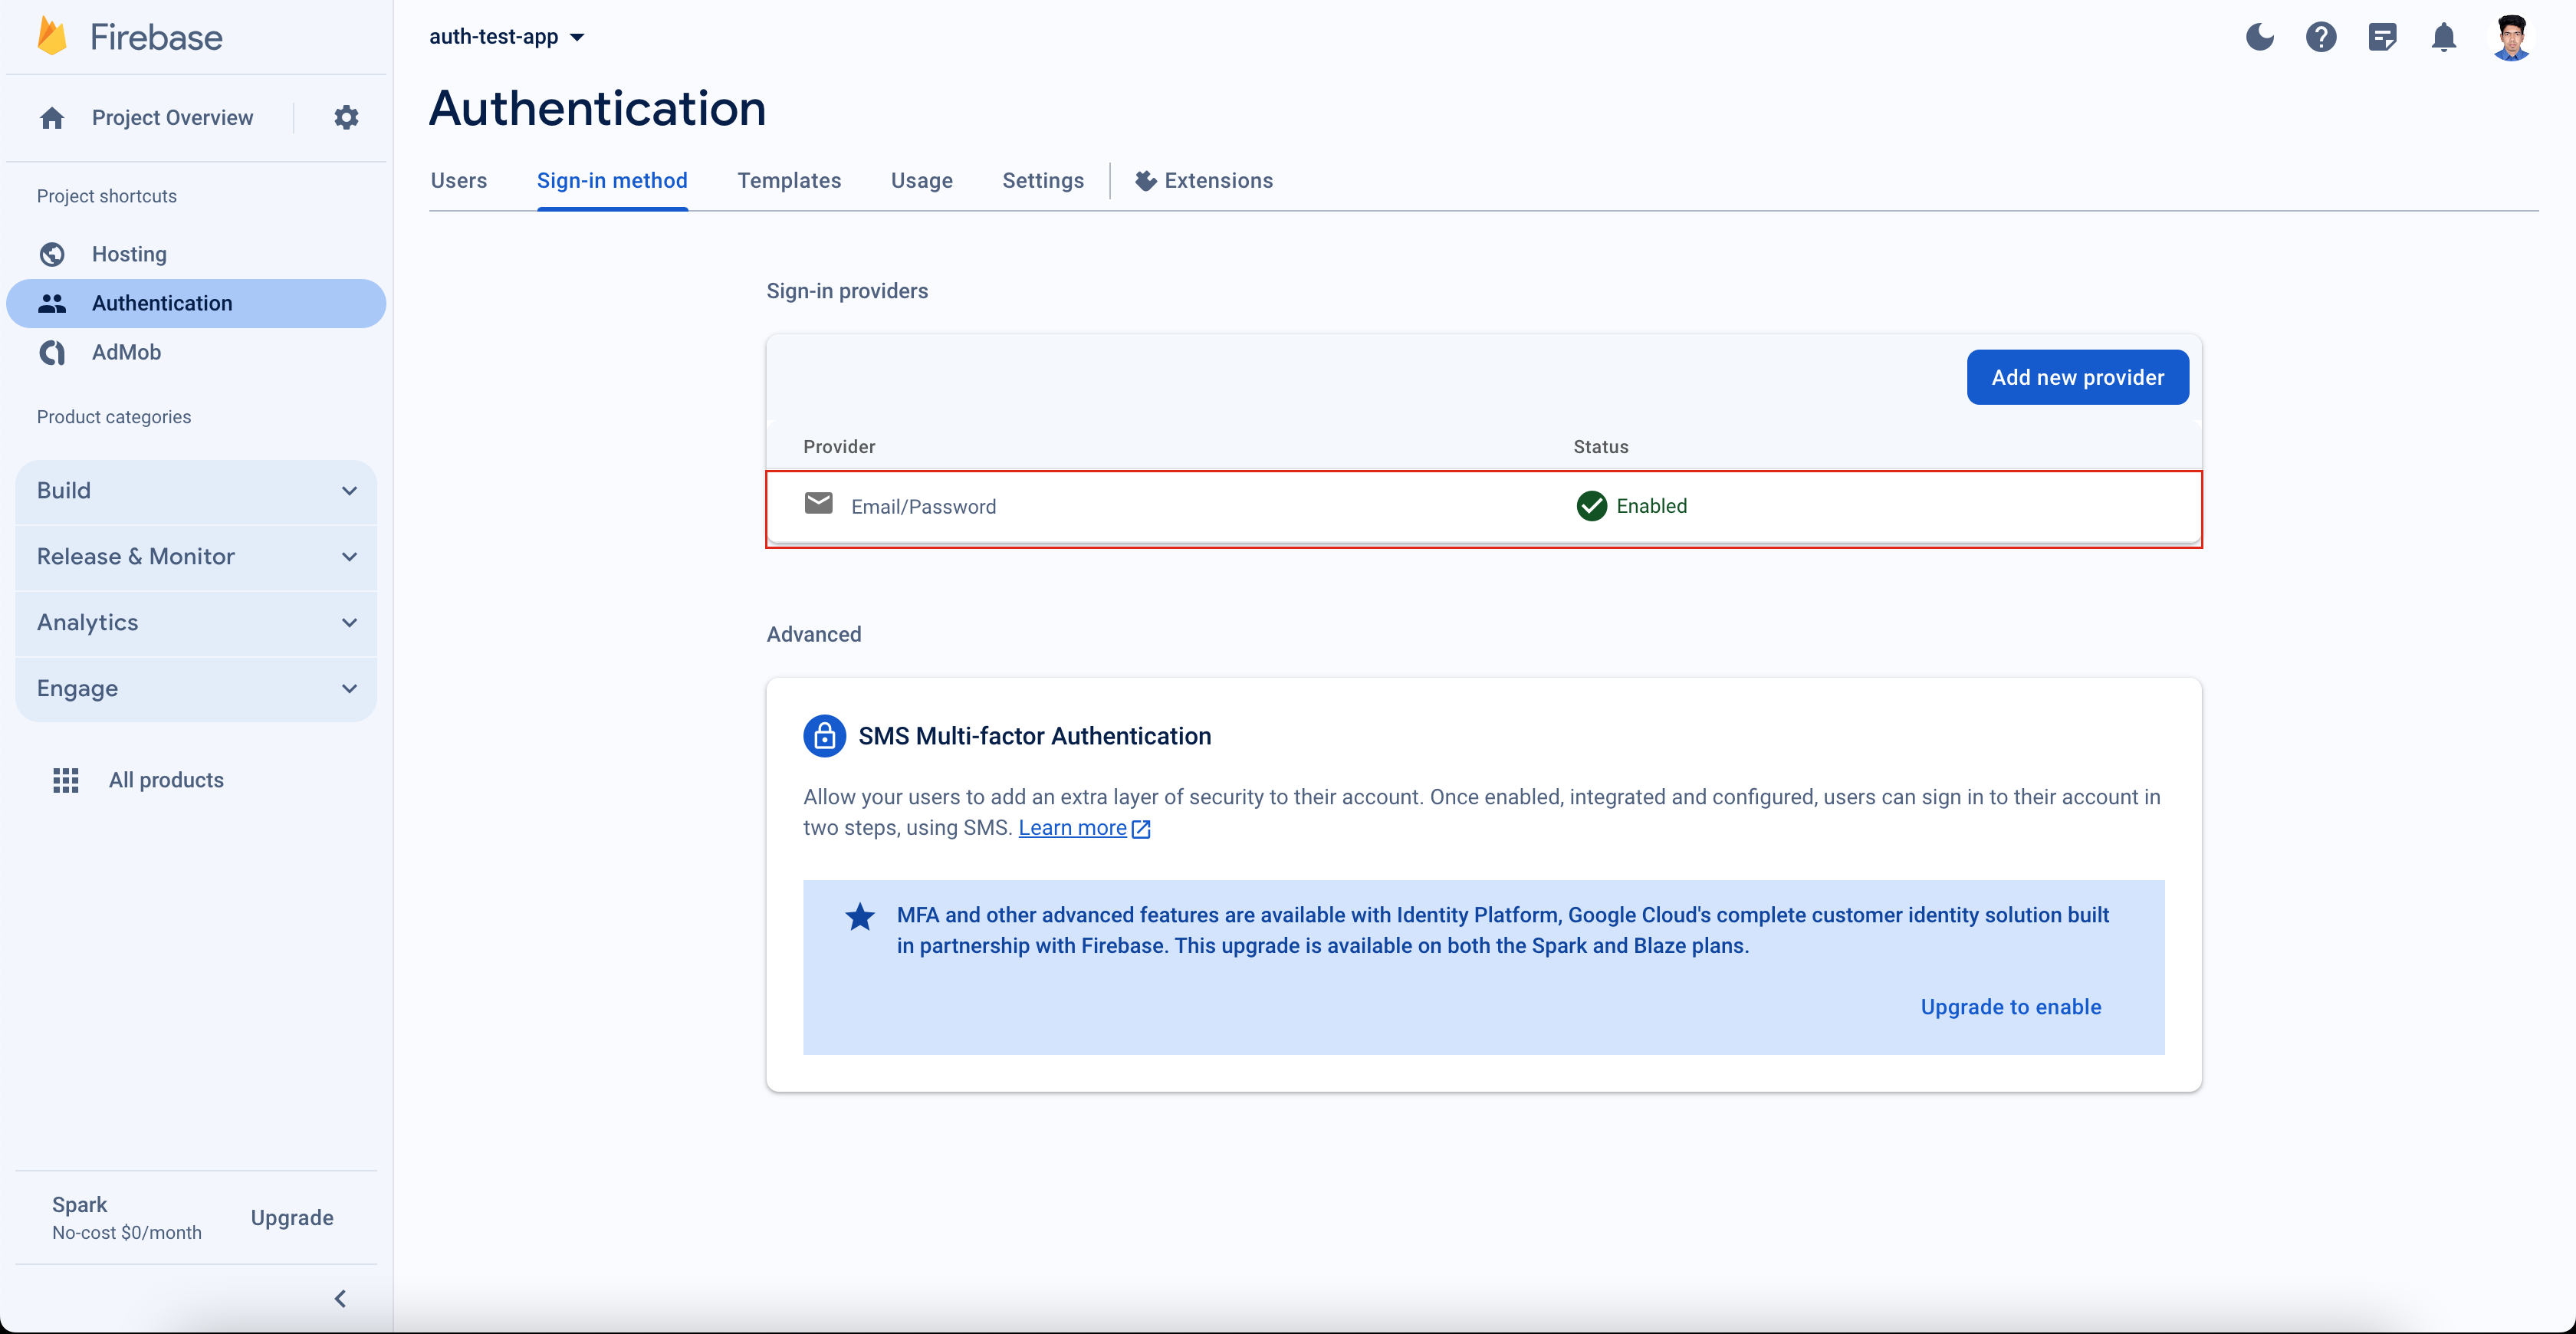Open AdMob from project shortcuts
2576x1334 pixels.
click(x=126, y=352)
